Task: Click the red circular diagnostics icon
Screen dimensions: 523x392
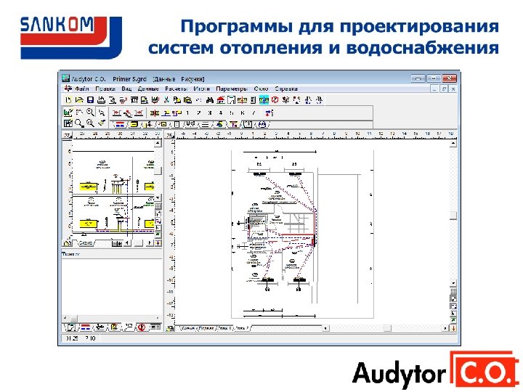Action: coord(275,99)
